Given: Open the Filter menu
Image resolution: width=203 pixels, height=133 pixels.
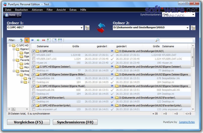Looking at the screenshot, I should [50, 10].
